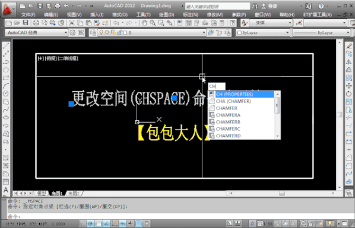The image size is (355, 228).
Task: Open the 宋体 text style dropdown
Action: point(290,23)
